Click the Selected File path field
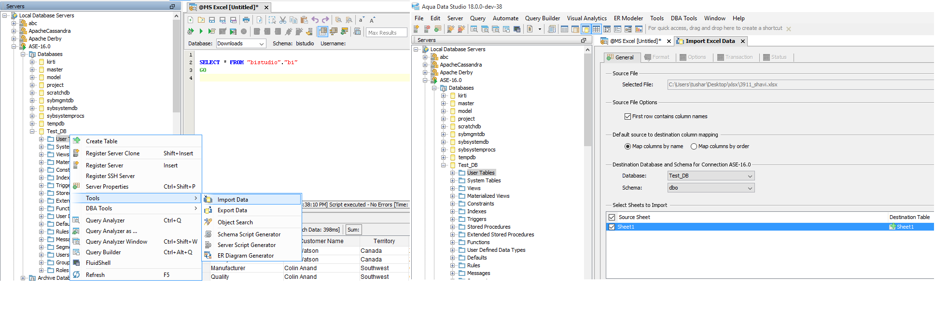Image resolution: width=948 pixels, height=329 pixels. (x=800, y=84)
